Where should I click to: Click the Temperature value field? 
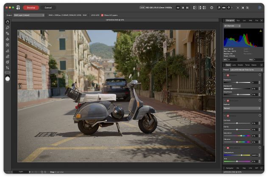click(254, 155)
